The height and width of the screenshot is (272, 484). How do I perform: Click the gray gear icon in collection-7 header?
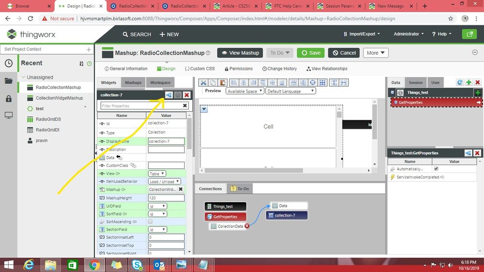[x=177, y=95]
